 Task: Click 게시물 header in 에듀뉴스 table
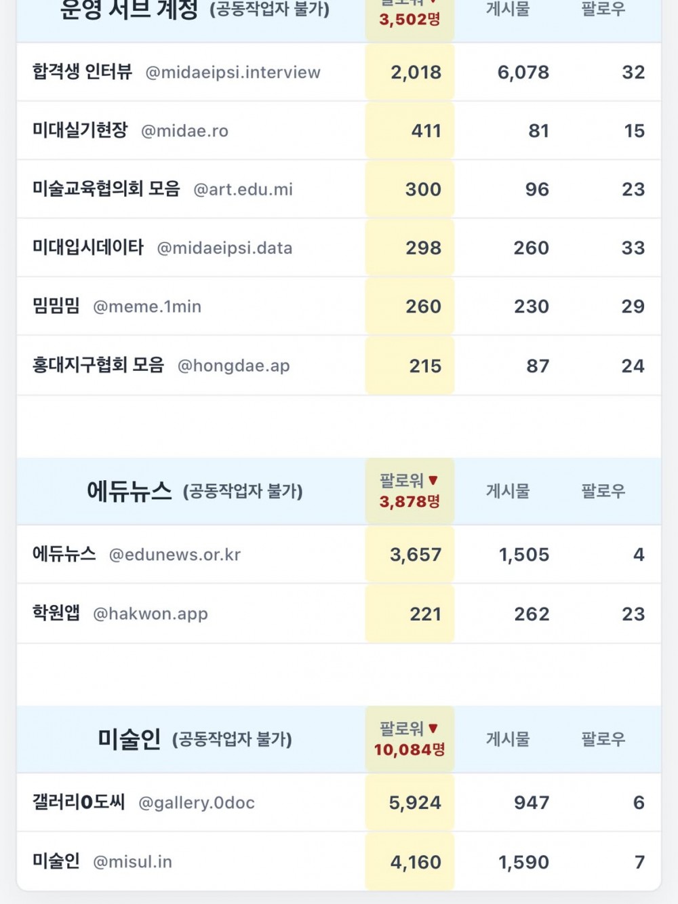coord(508,491)
